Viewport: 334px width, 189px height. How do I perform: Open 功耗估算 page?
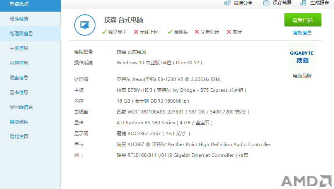coord(30,137)
